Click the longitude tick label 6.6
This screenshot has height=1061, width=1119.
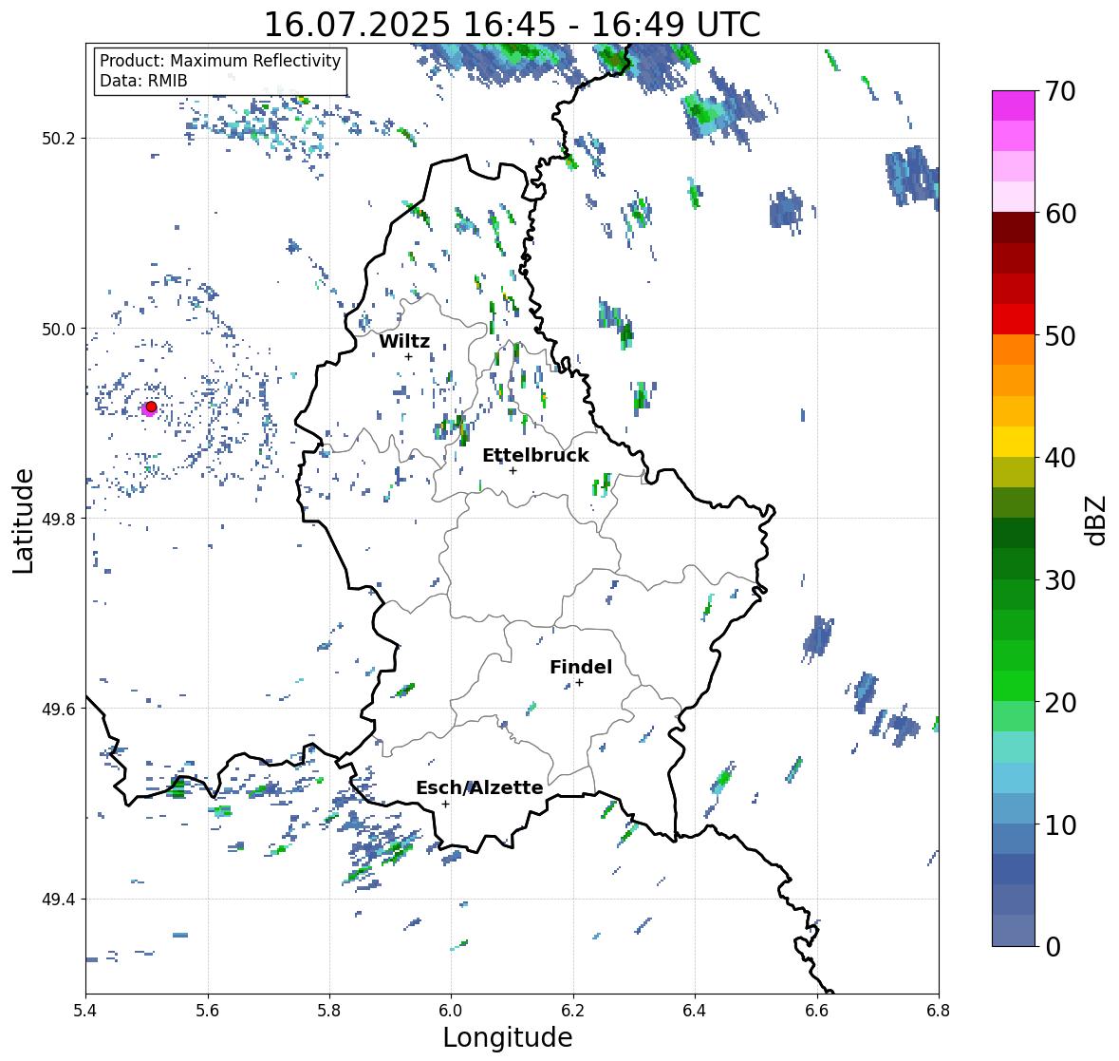[x=817, y=1011]
